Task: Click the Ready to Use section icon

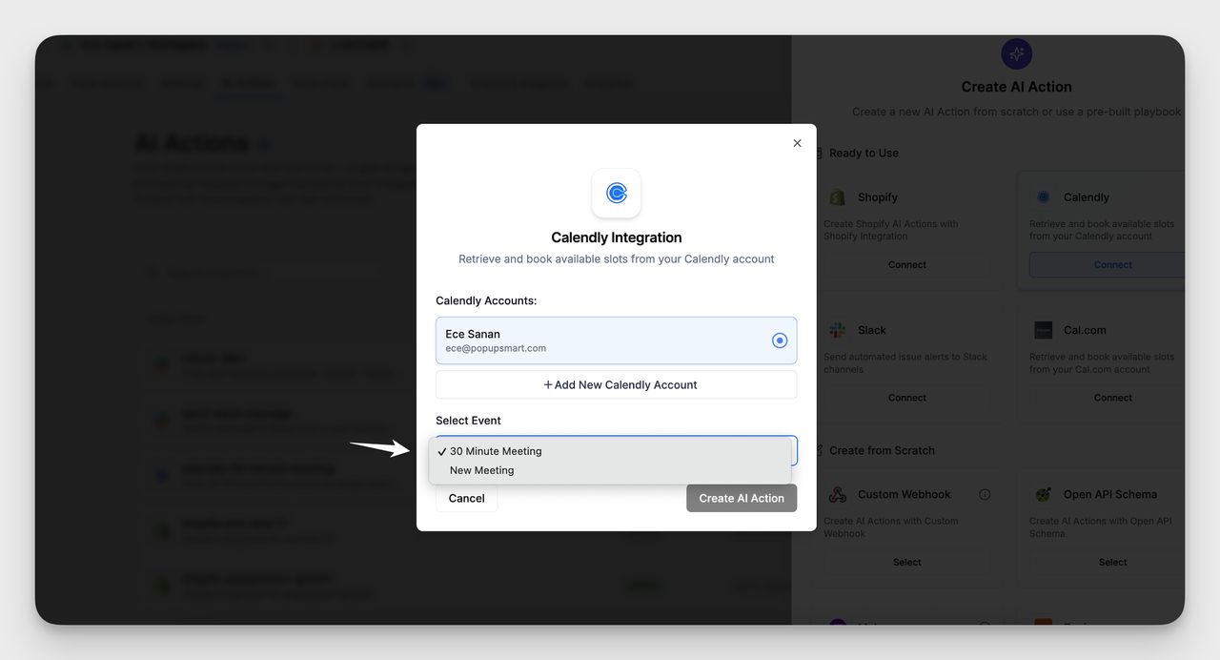Action: (817, 153)
